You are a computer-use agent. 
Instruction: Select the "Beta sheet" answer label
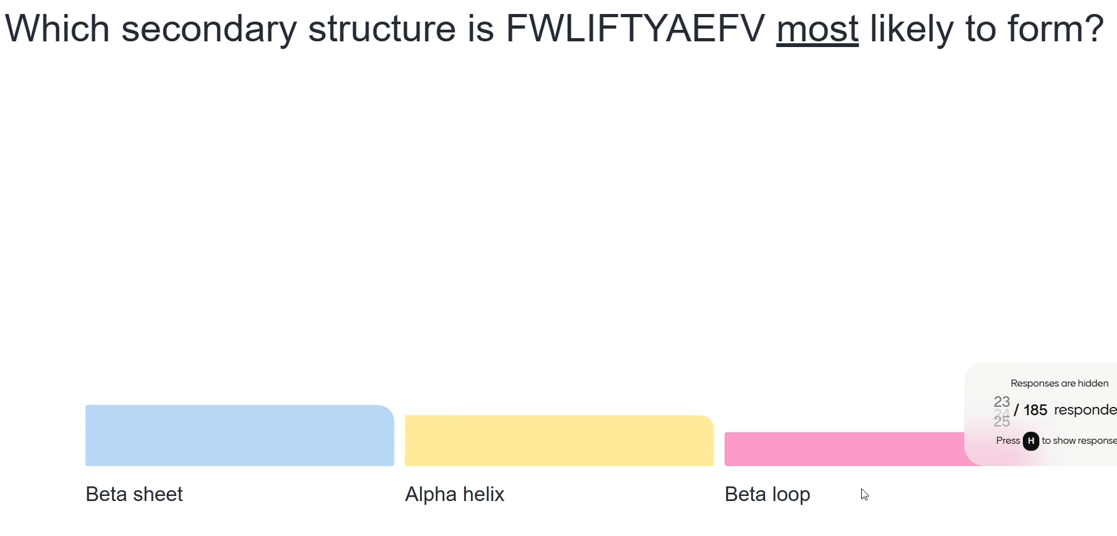tap(134, 494)
